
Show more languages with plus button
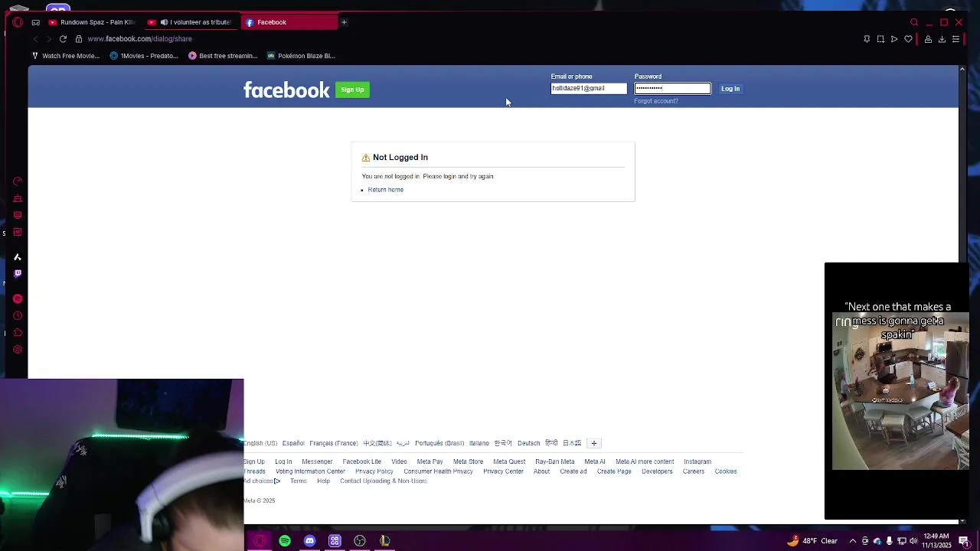coord(593,443)
